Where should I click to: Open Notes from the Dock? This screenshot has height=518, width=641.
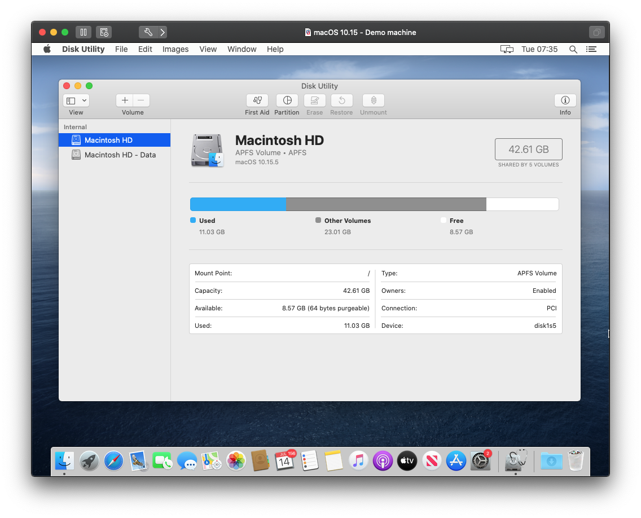[x=334, y=461]
